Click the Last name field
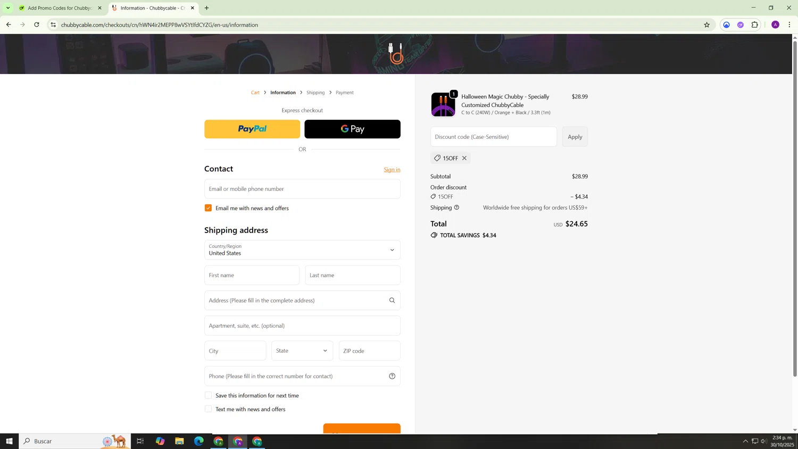The width and height of the screenshot is (798, 449). click(x=353, y=276)
